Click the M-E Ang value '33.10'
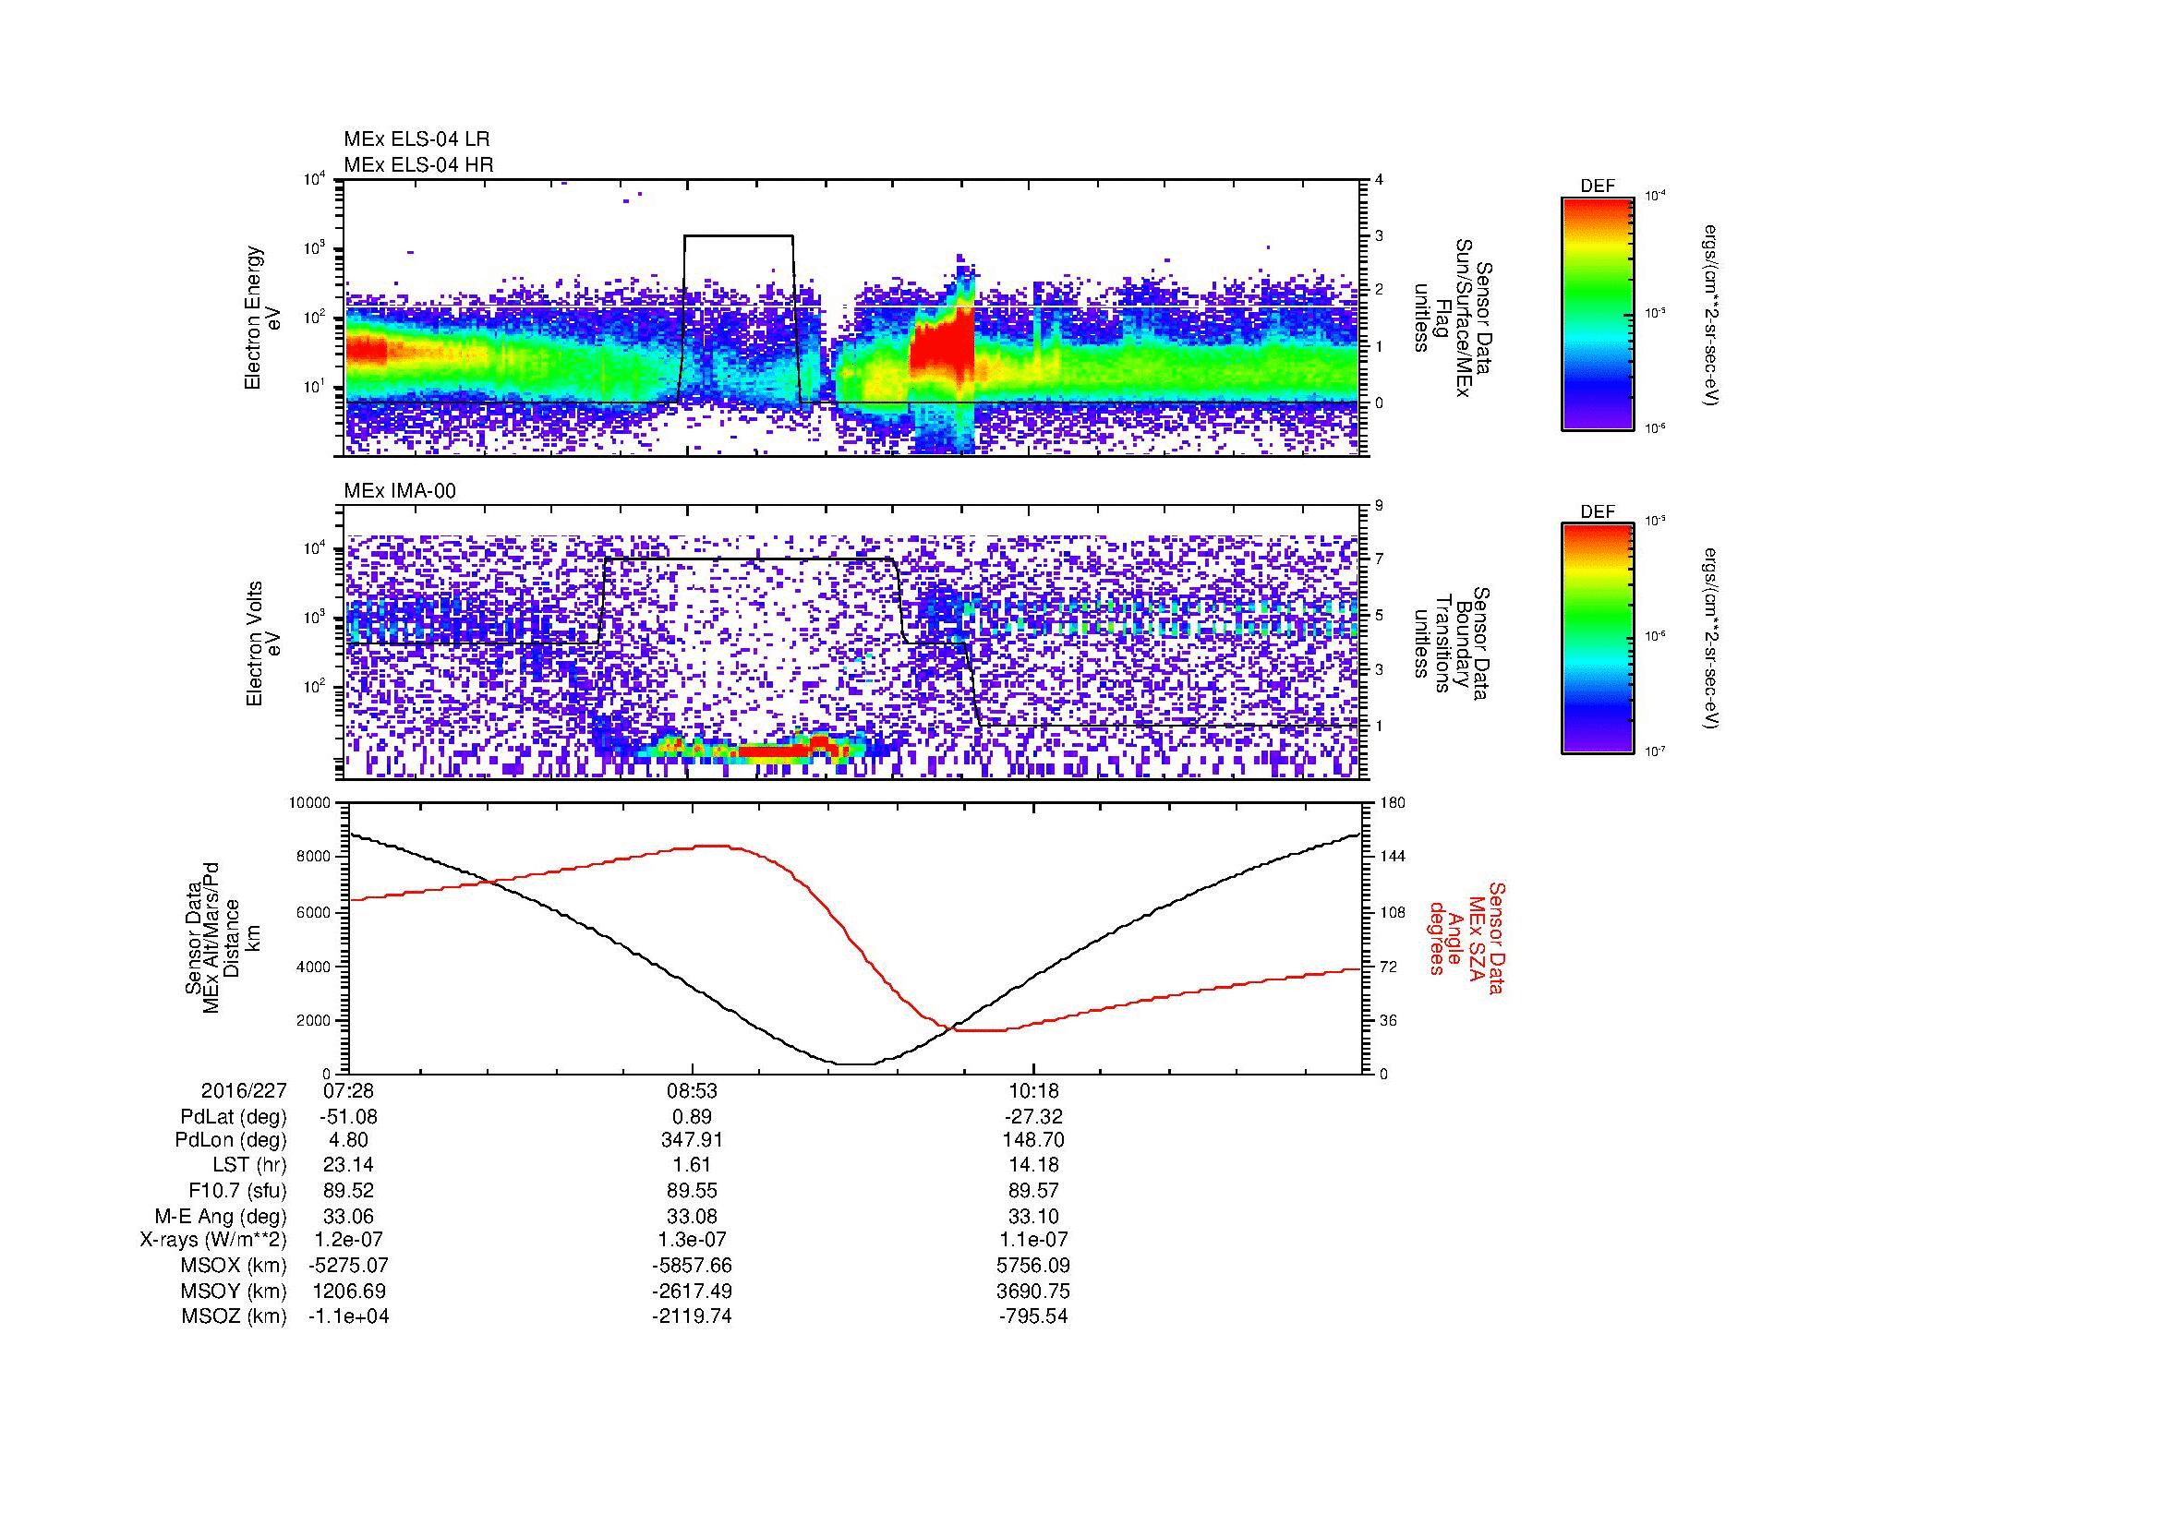This screenshot has height=1526, width=2160. pos(1033,1216)
